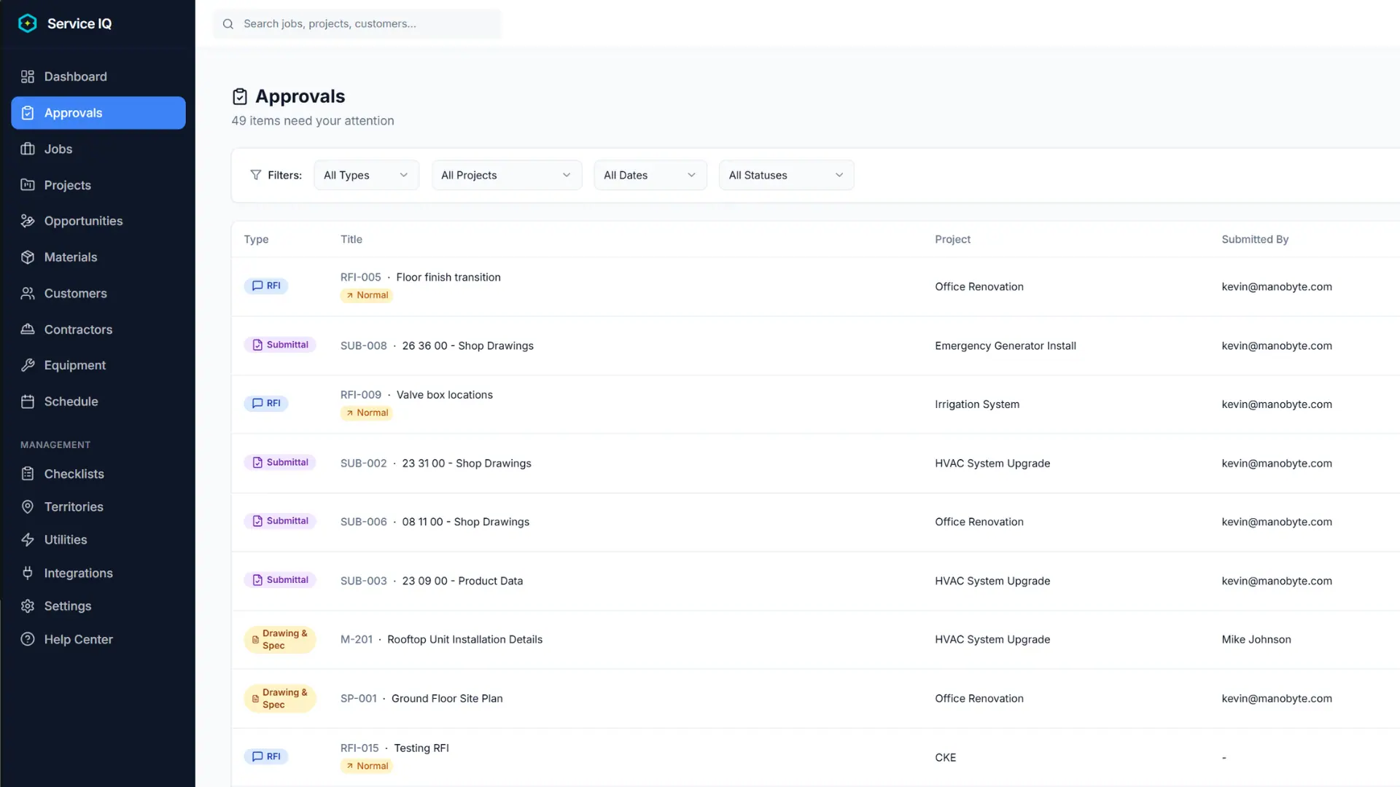Click the filter funnel icon
The image size is (1400, 787).
click(256, 175)
